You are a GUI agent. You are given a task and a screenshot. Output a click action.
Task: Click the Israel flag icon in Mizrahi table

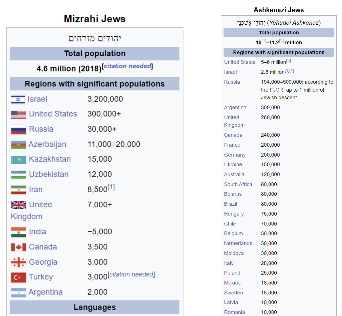point(18,100)
